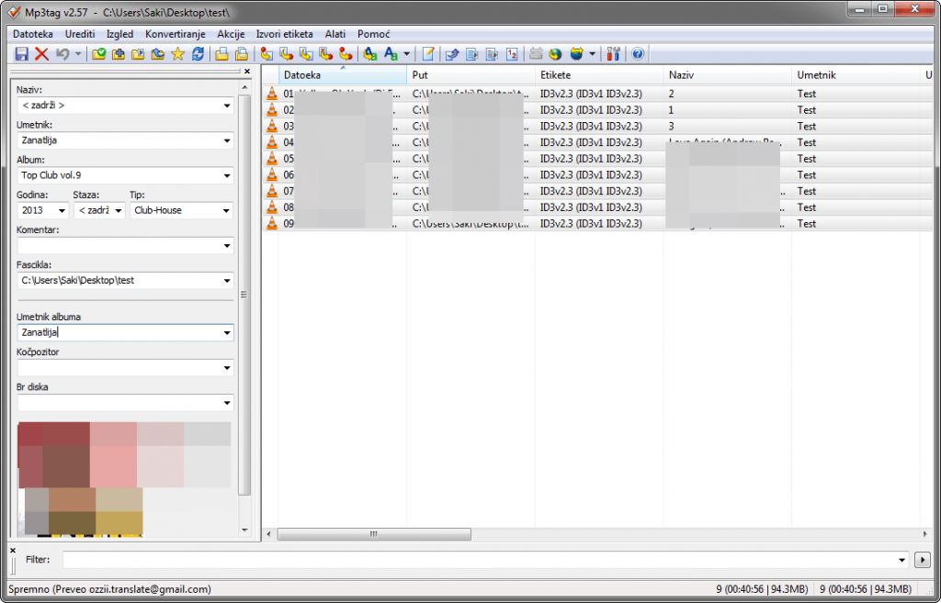The height and width of the screenshot is (603, 941).
Task: Open the Staza track dropdown
Action: [119, 210]
